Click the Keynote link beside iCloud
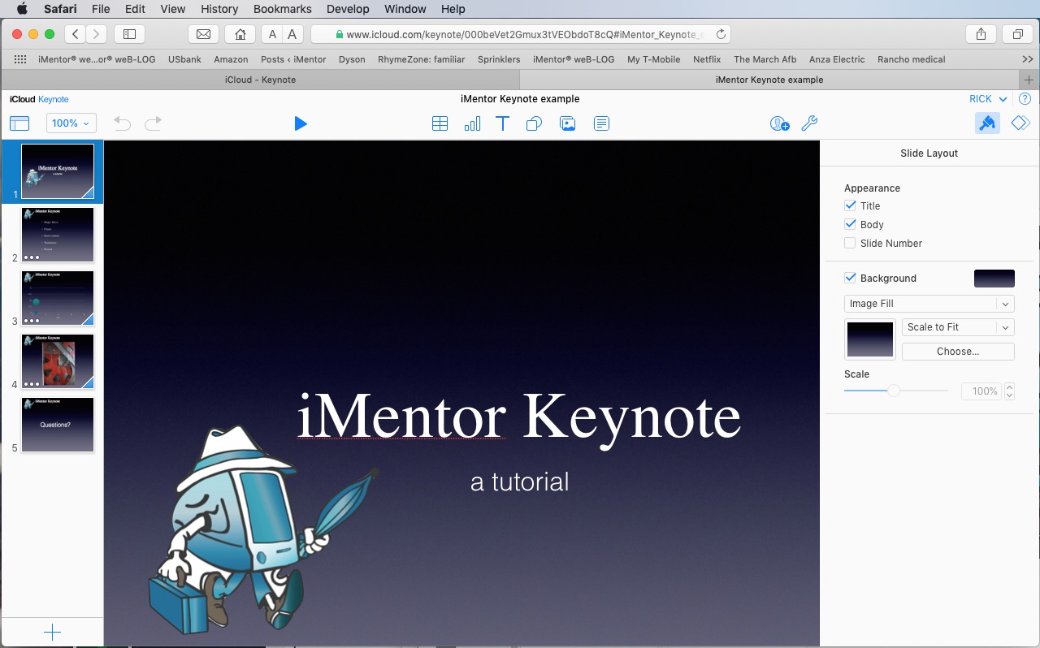Screen dimensions: 1040x648 click(54, 99)
